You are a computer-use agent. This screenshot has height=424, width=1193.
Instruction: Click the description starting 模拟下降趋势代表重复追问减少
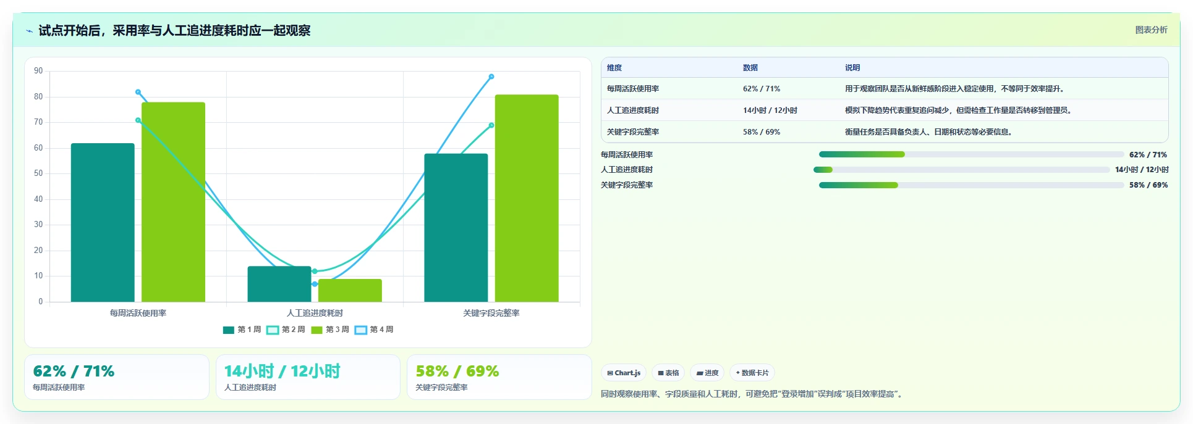coord(959,110)
